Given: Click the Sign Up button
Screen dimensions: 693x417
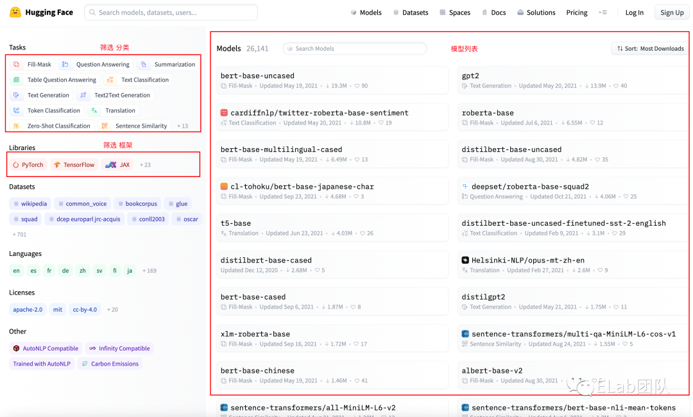Looking at the screenshot, I should [672, 12].
